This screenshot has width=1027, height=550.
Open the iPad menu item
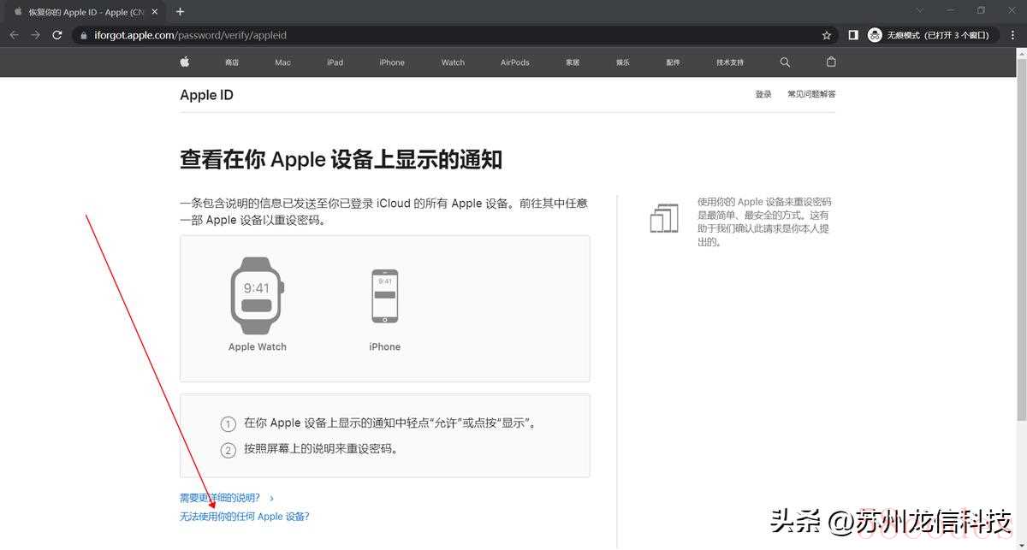pyautogui.click(x=335, y=62)
